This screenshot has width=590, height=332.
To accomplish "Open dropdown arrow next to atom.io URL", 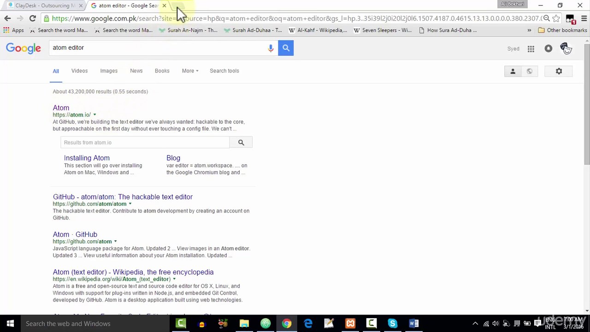I will coord(94,115).
